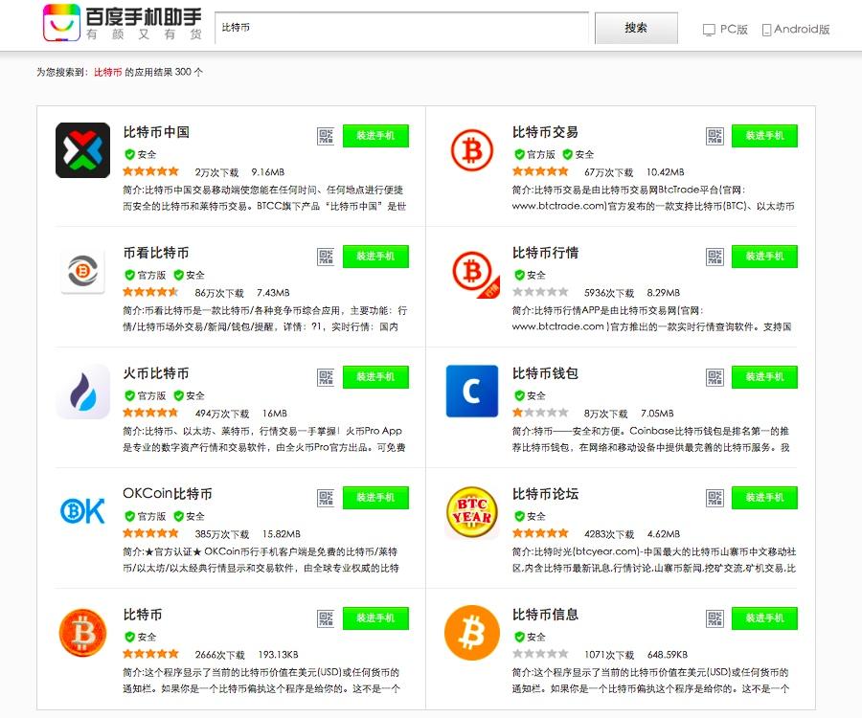Click the 搜索 search button
The width and height of the screenshot is (862, 718).
636,28
